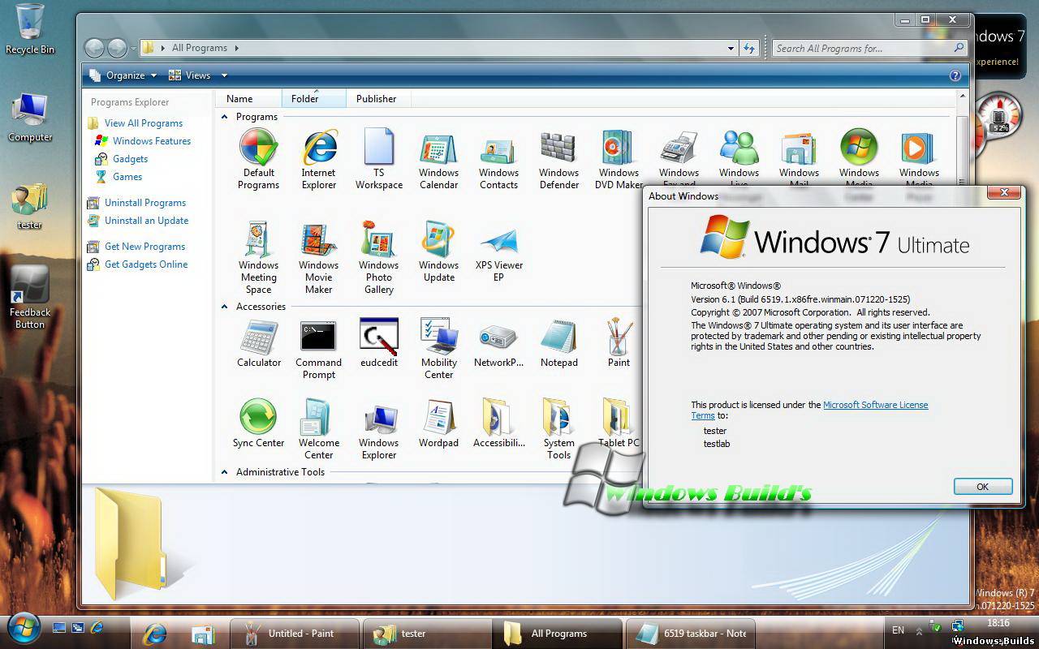Open Mobility Center
This screenshot has width=1039, height=649.
[x=439, y=349]
